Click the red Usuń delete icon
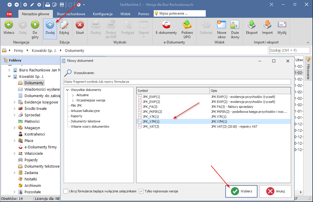Viewport: 313px width, 202px height. pos(80,25)
